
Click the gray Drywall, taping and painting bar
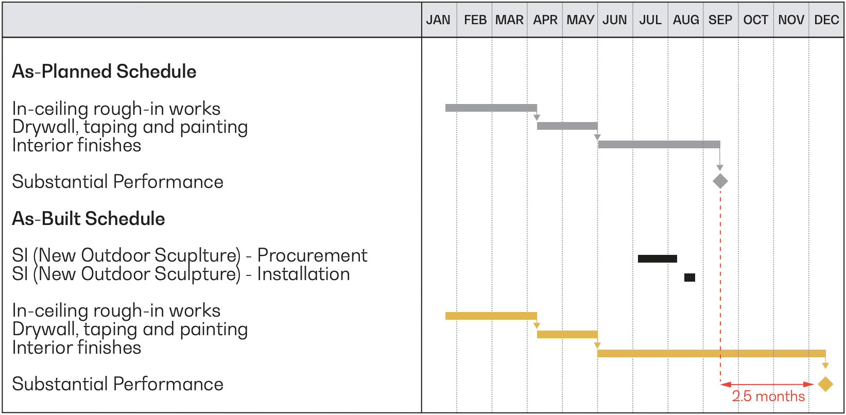(567, 126)
